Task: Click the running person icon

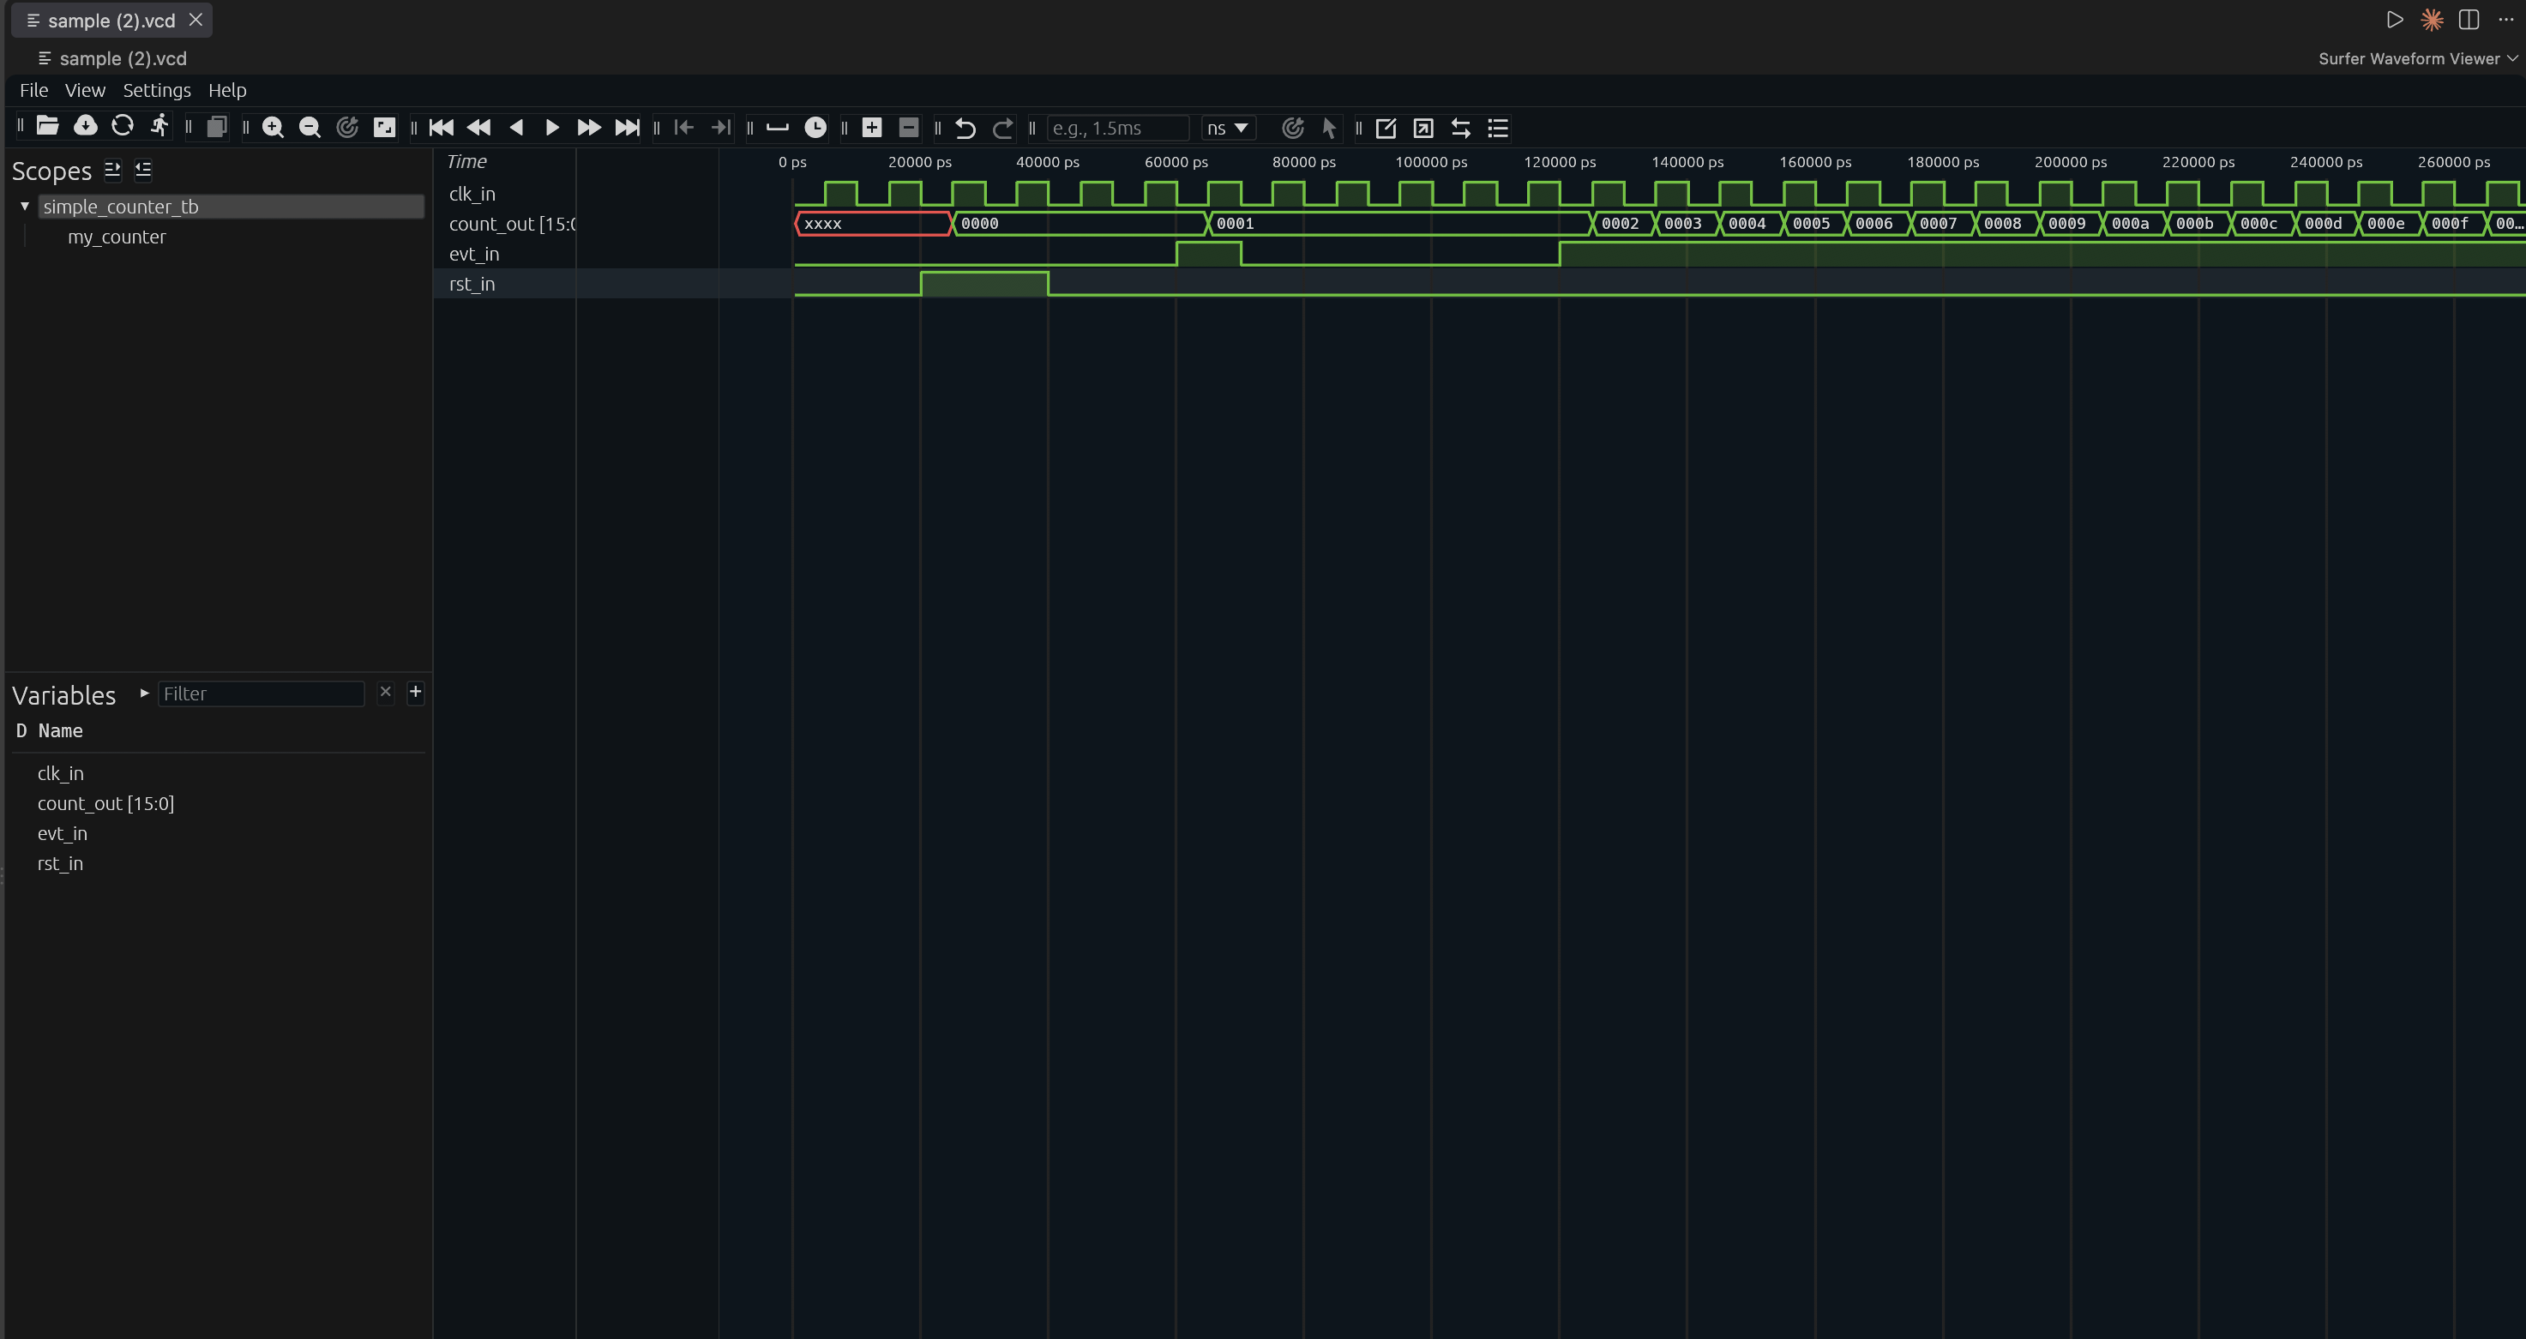Action: pos(159,127)
